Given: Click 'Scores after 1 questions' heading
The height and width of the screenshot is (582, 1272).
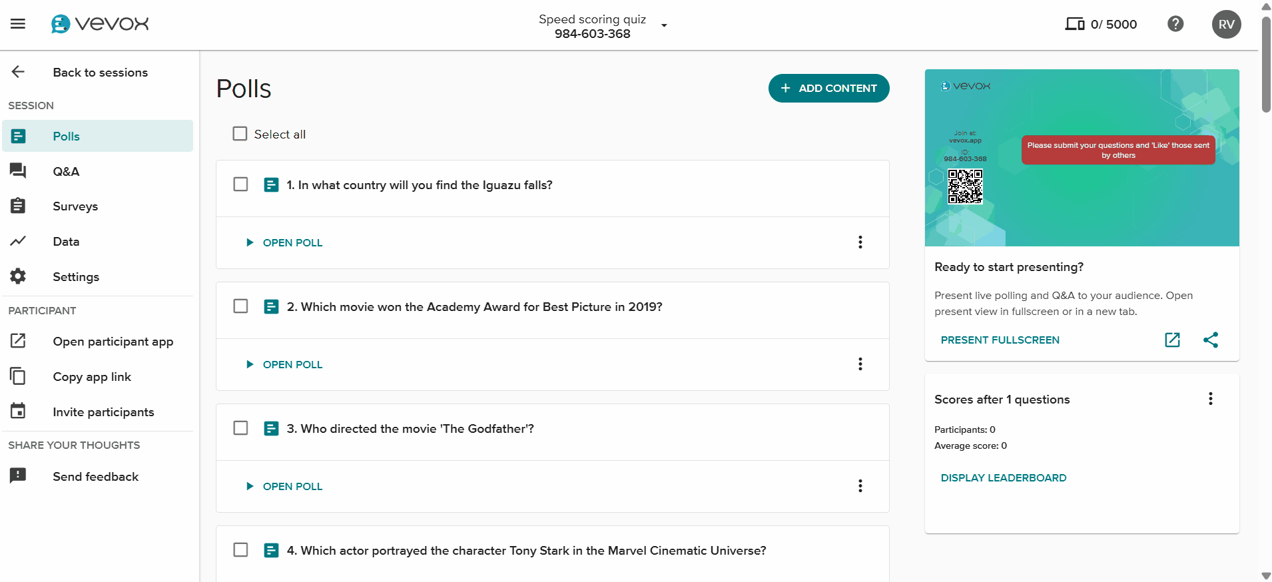Looking at the screenshot, I should pos(1002,399).
